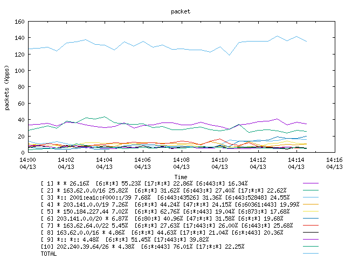345x259 pixels.
Task: Click the x-axis time label 14:14
Action: [296, 160]
